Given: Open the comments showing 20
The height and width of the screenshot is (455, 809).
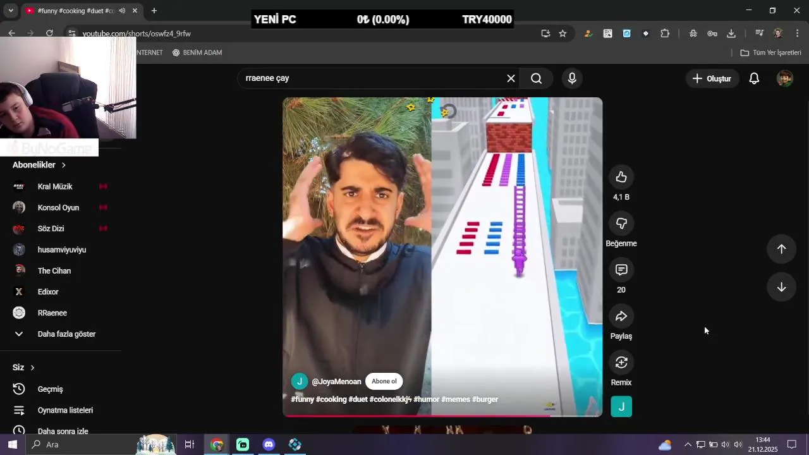Looking at the screenshot, I should tap(621, 270).
